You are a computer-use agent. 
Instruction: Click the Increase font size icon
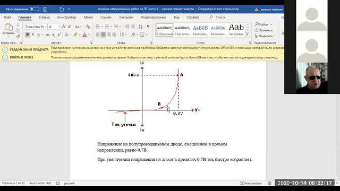64,27
